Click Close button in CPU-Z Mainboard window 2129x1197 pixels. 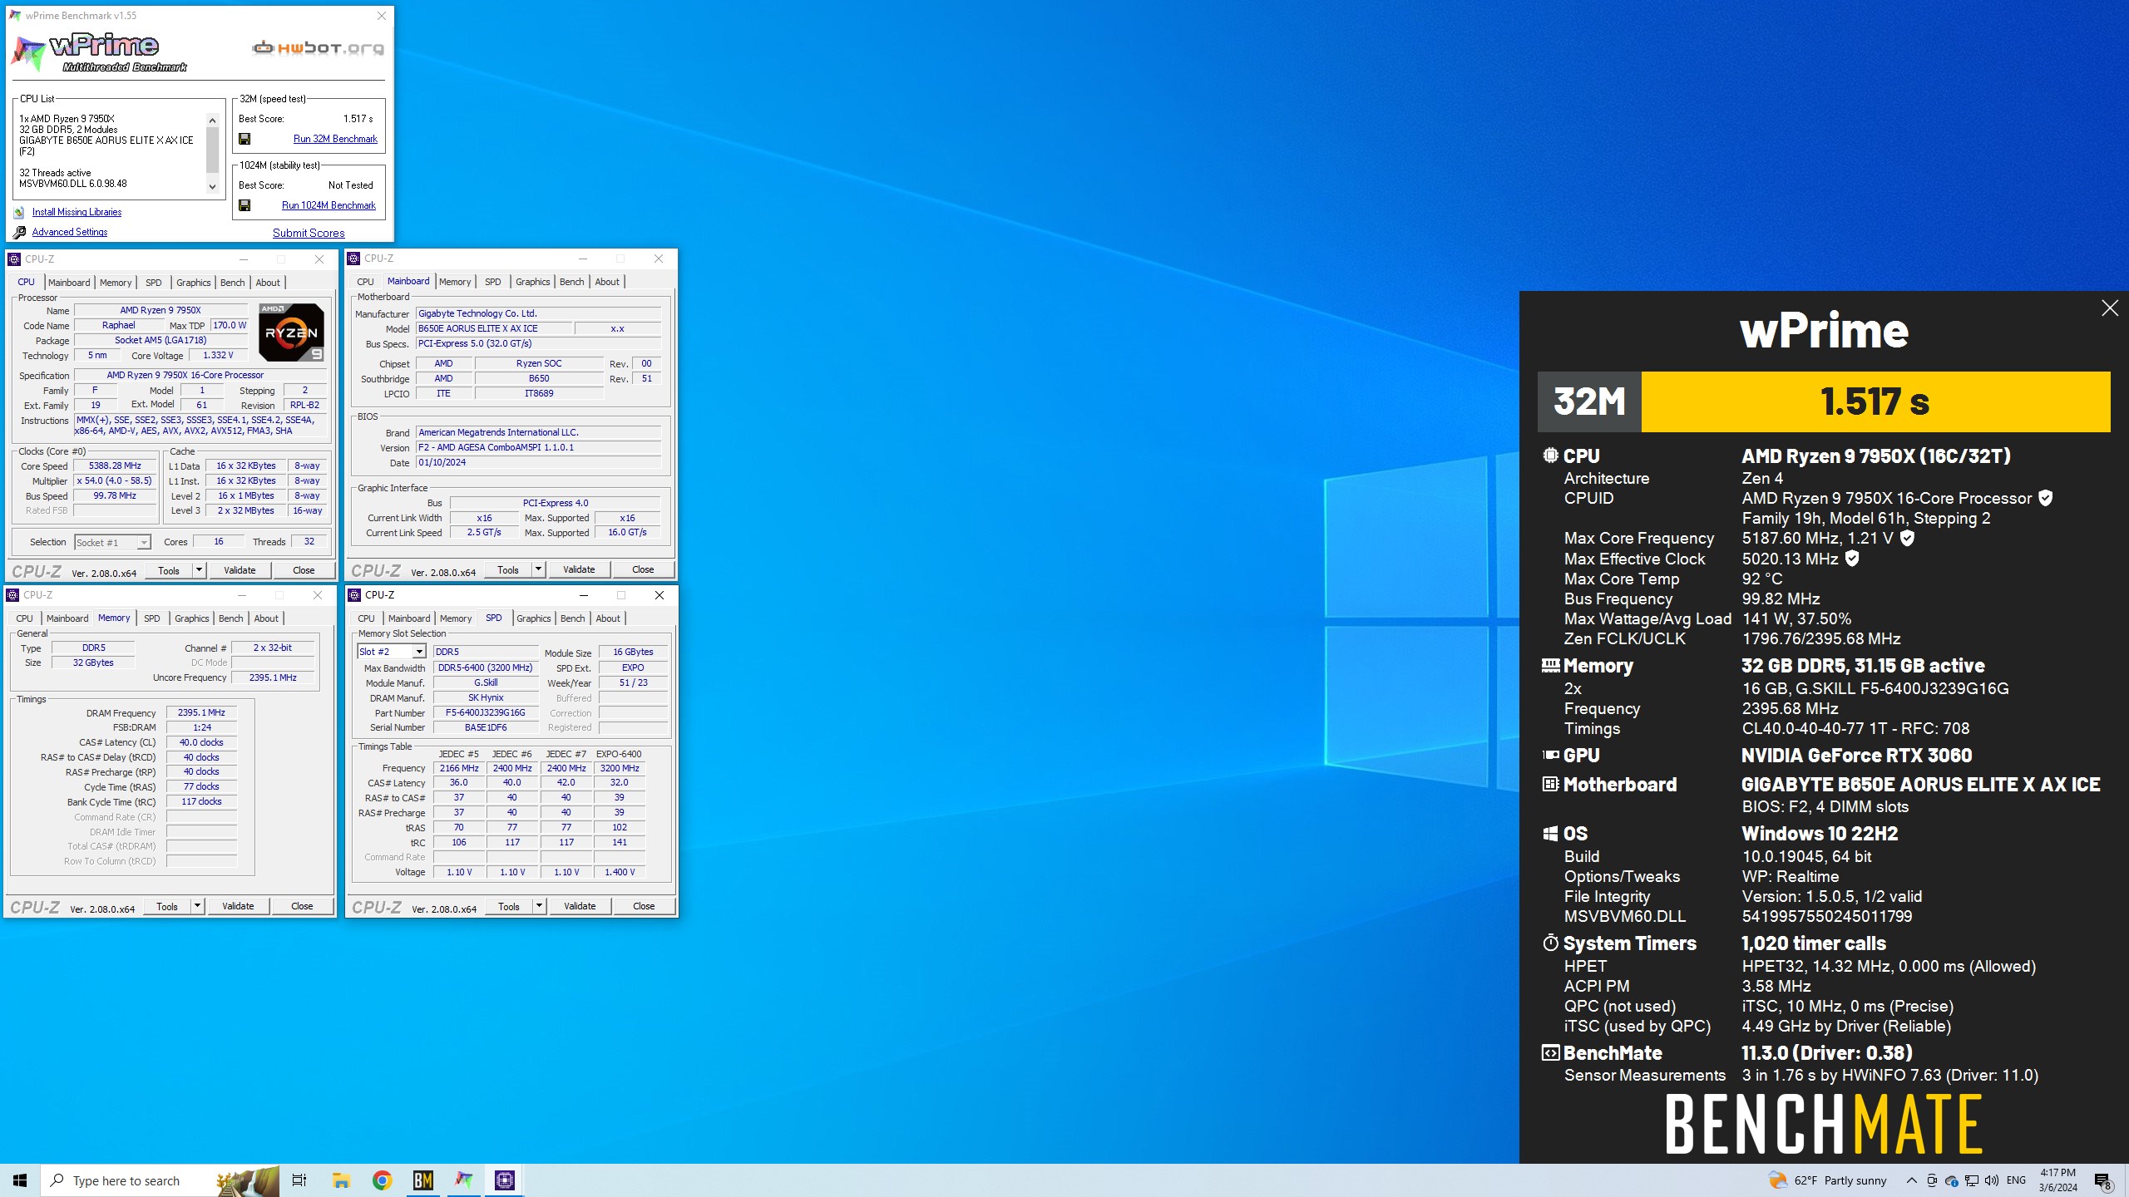tap(643, 569)
